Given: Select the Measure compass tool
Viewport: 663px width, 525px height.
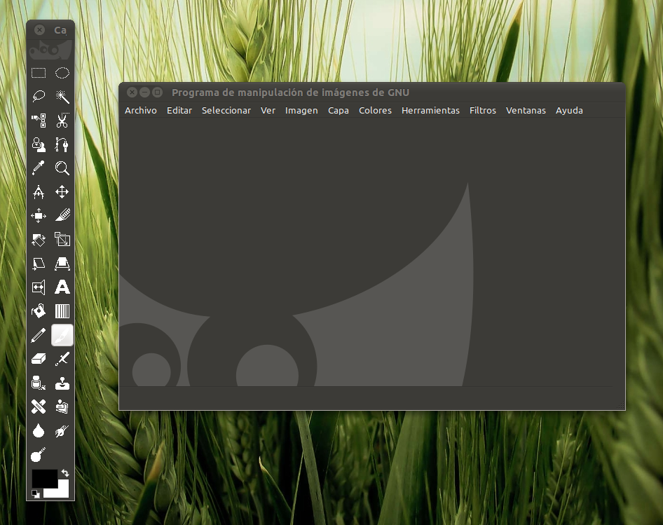Looking at the screenshot, I should [x=39, y=192].
